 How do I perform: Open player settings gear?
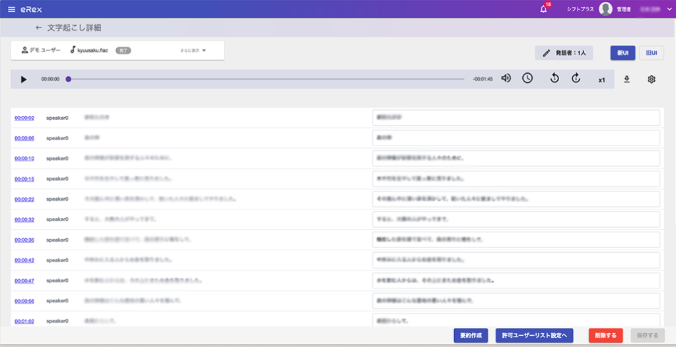click(652, 79)
